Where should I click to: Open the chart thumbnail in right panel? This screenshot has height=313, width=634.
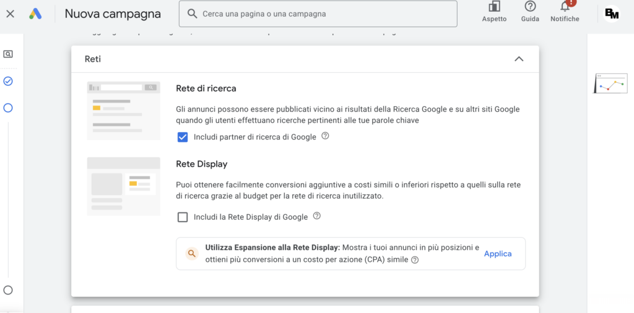pyautogui.click(x=610, y=83)
